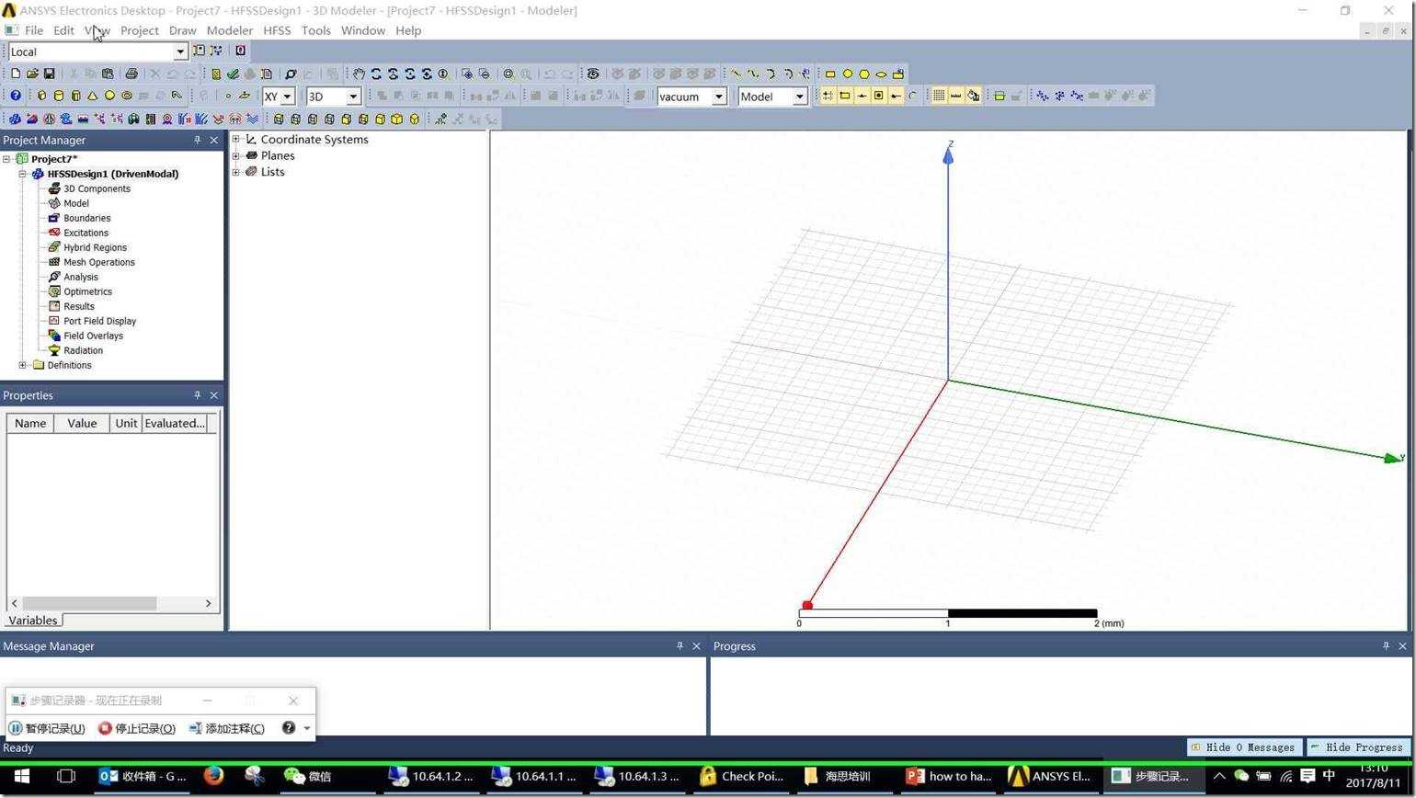Click the show/hide eye visibility icon
The height and width of the screenshot is (798, 1416).
tap(593, 74)
